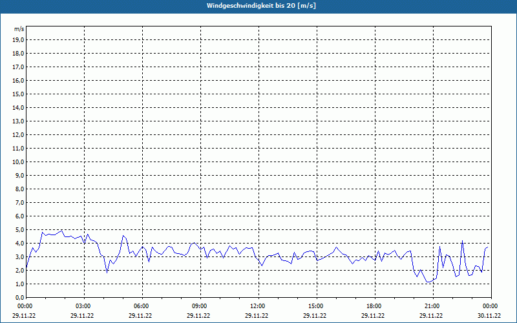The width and height of the screenshot is (517, 323).
Task: Click the '29.11.22' date below 12:00
Action: coord(257,315)
